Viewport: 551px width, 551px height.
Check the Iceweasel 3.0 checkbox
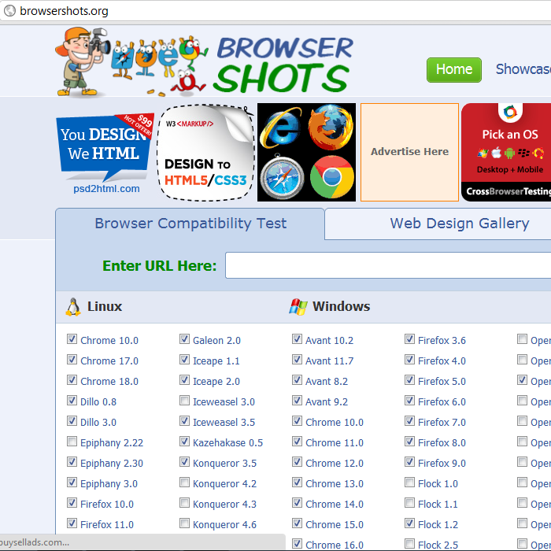pyautogui.click(x=184, y=400)
